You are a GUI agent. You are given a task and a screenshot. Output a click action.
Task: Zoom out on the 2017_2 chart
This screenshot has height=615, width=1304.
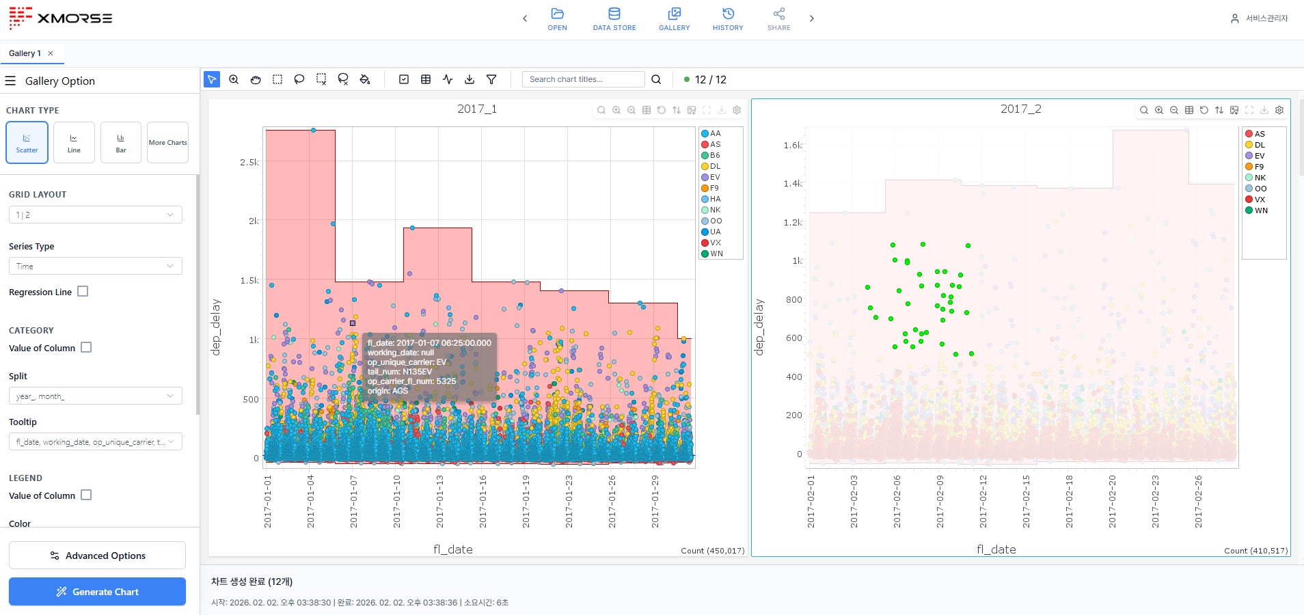[1174, 110]
